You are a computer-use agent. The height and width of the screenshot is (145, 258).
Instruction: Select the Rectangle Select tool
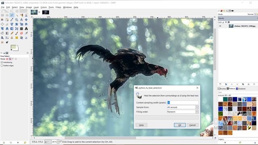(x=2, y=15)
